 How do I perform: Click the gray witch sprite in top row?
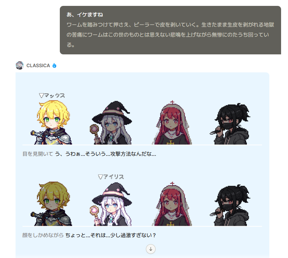[x=111, y=123]
